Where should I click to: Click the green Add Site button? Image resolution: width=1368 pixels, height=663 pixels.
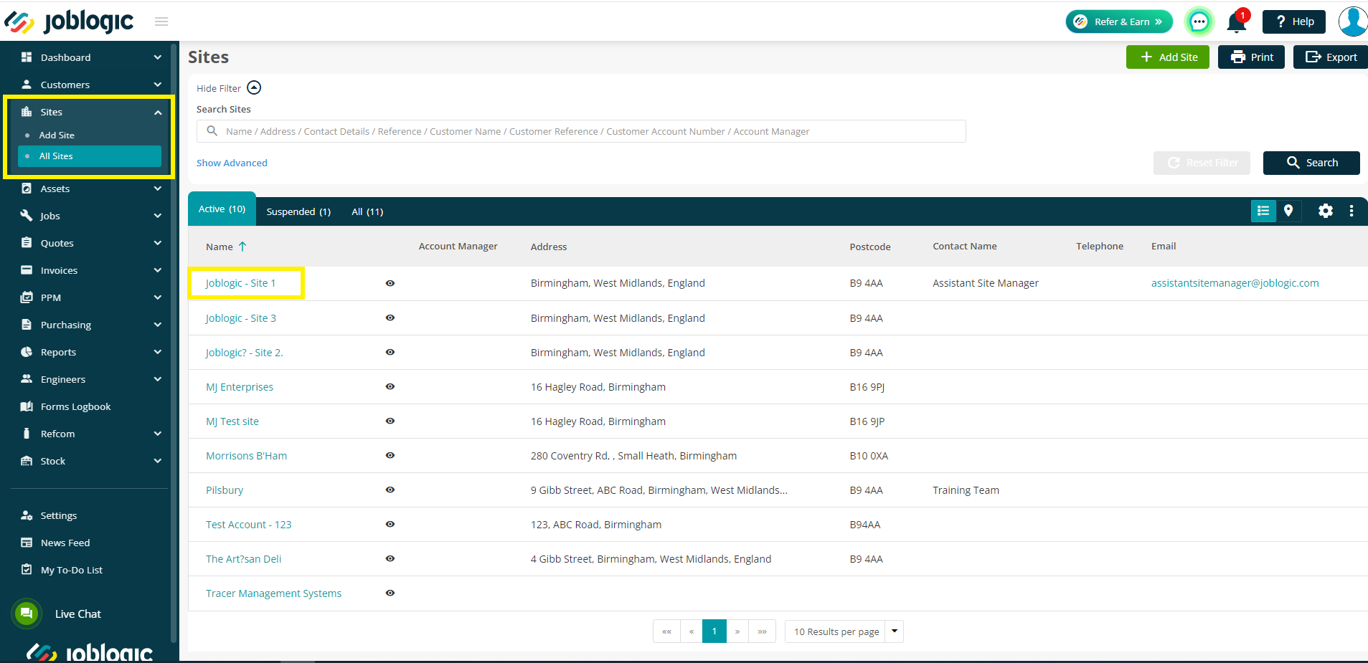(x=1167, y=57)
